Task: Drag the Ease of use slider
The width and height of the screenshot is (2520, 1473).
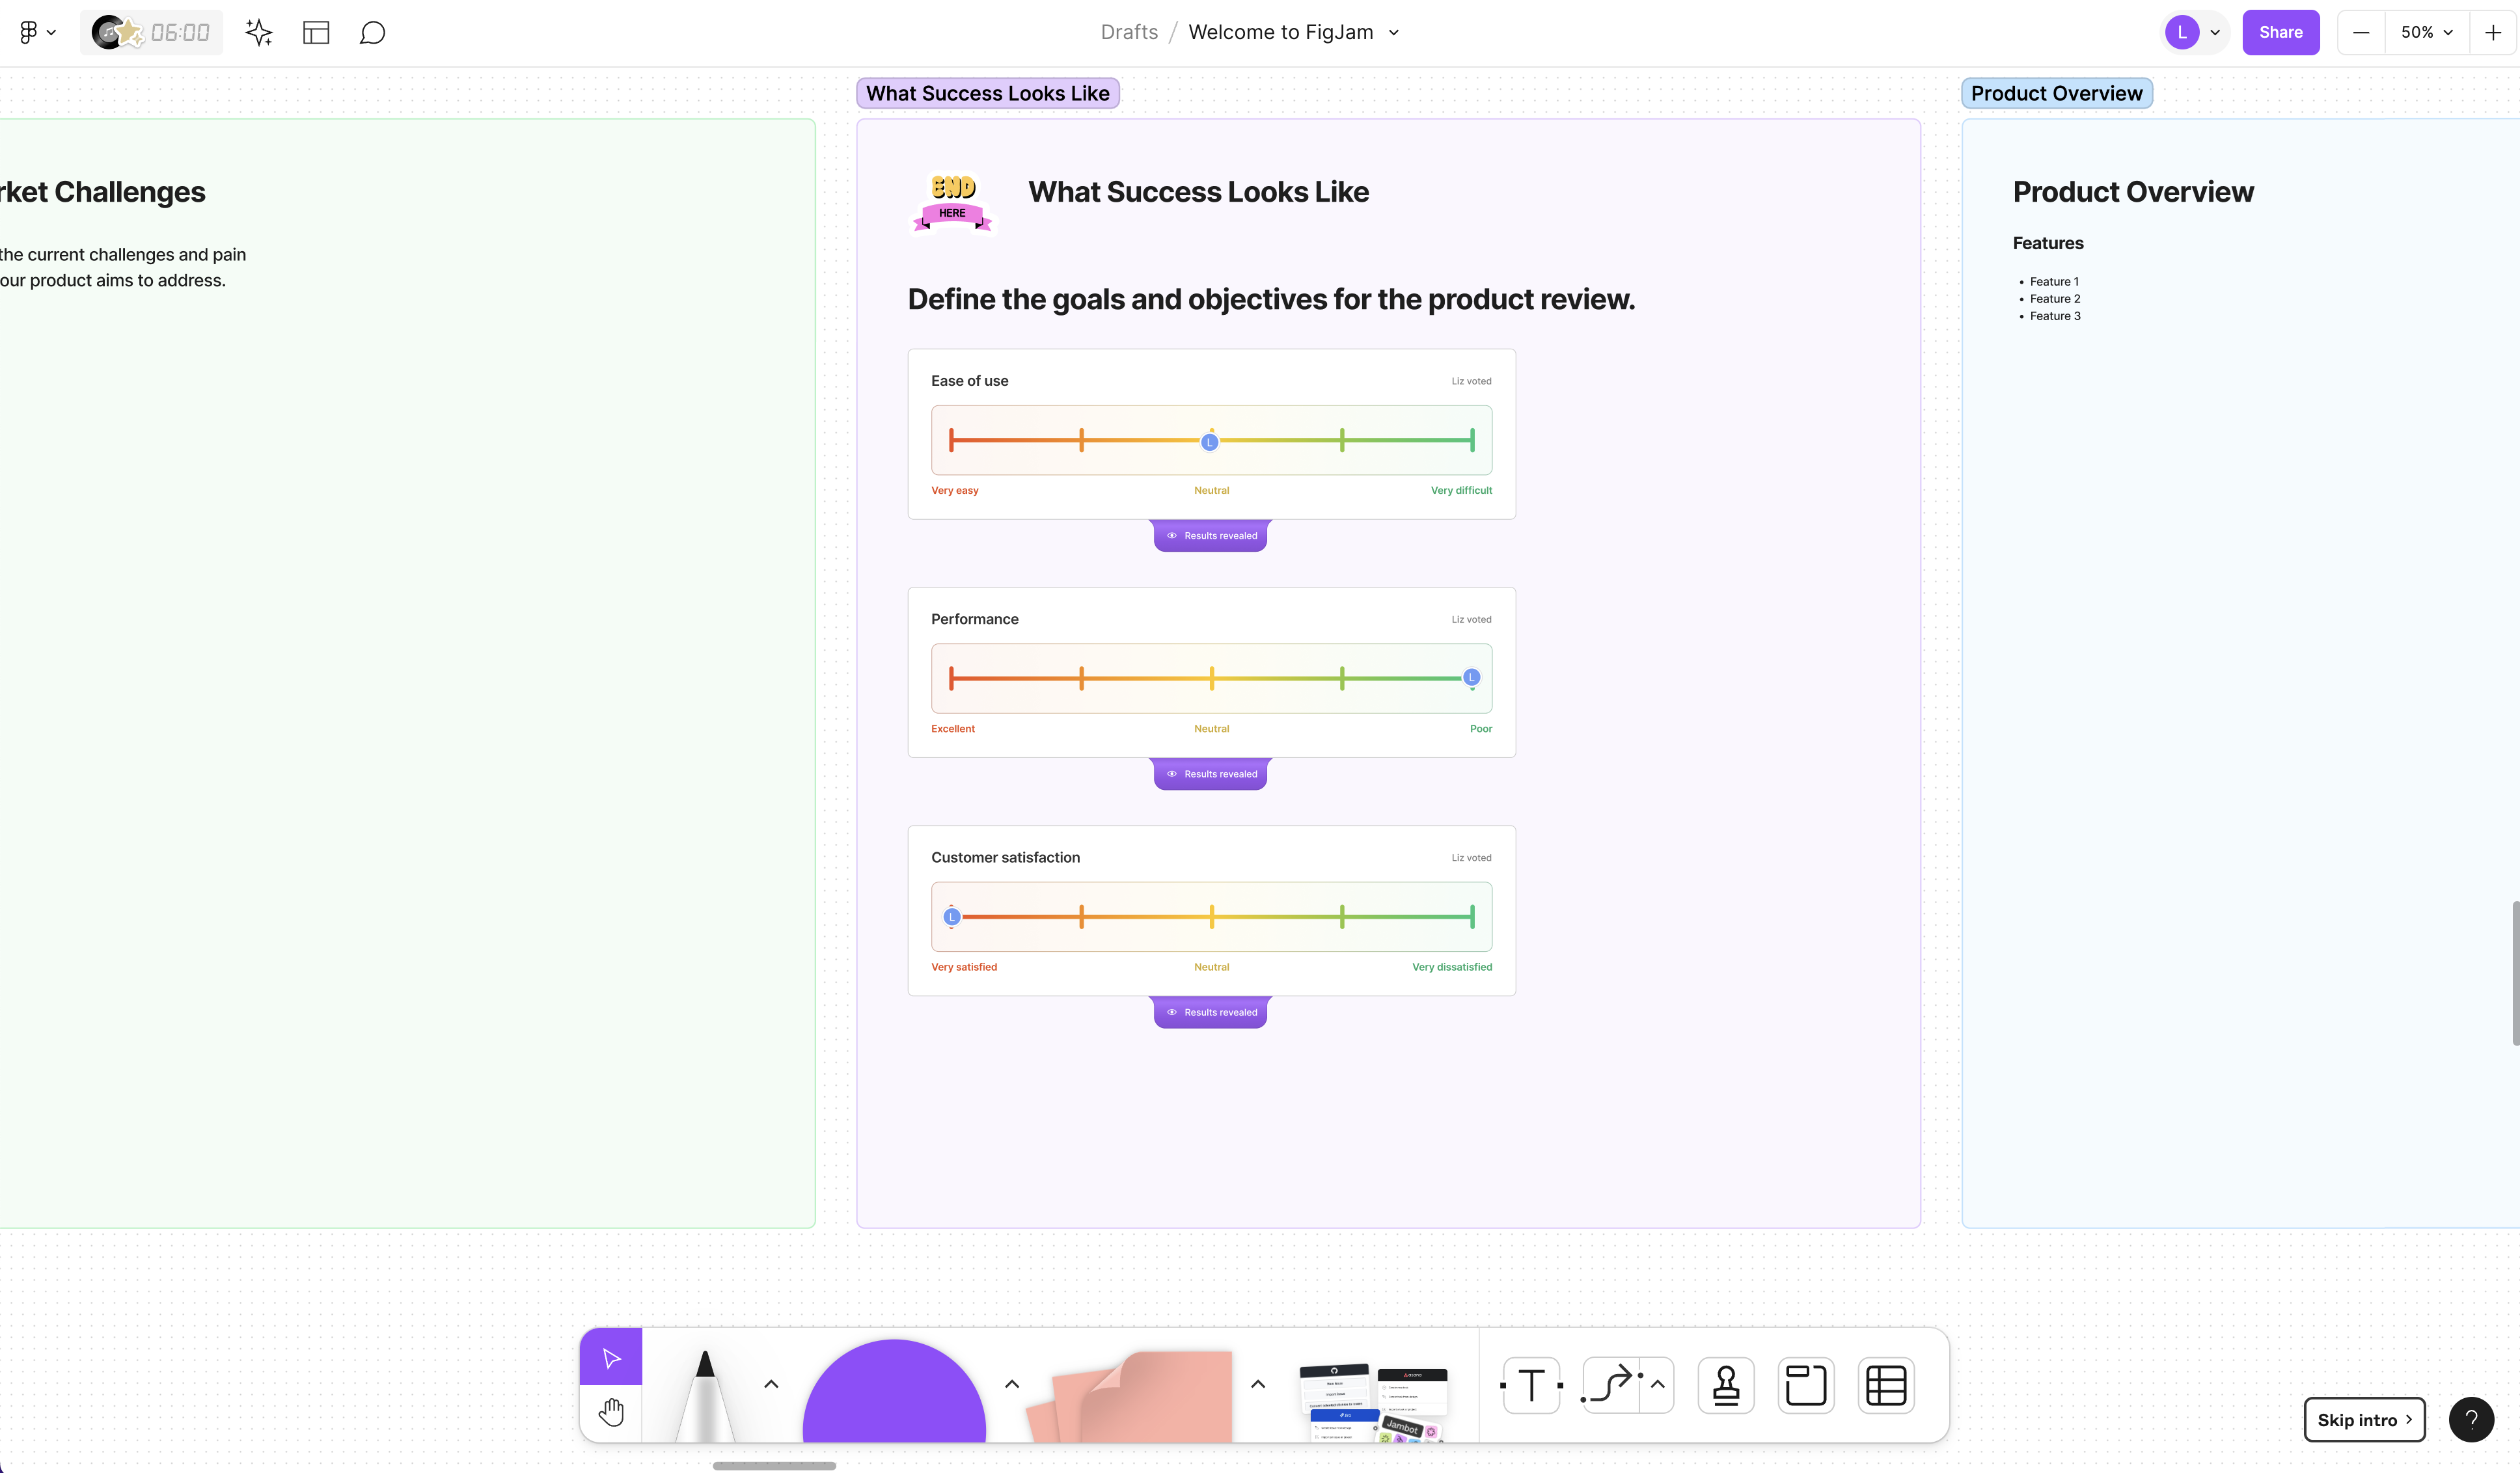Action: (1210, 440)
